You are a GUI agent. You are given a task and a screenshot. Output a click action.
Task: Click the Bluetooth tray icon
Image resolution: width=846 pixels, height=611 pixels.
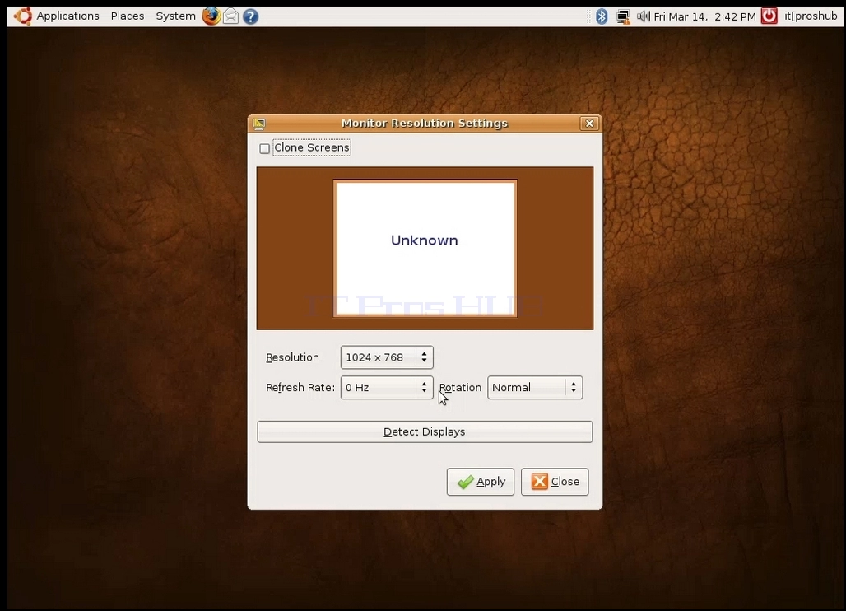pos(602,16)
